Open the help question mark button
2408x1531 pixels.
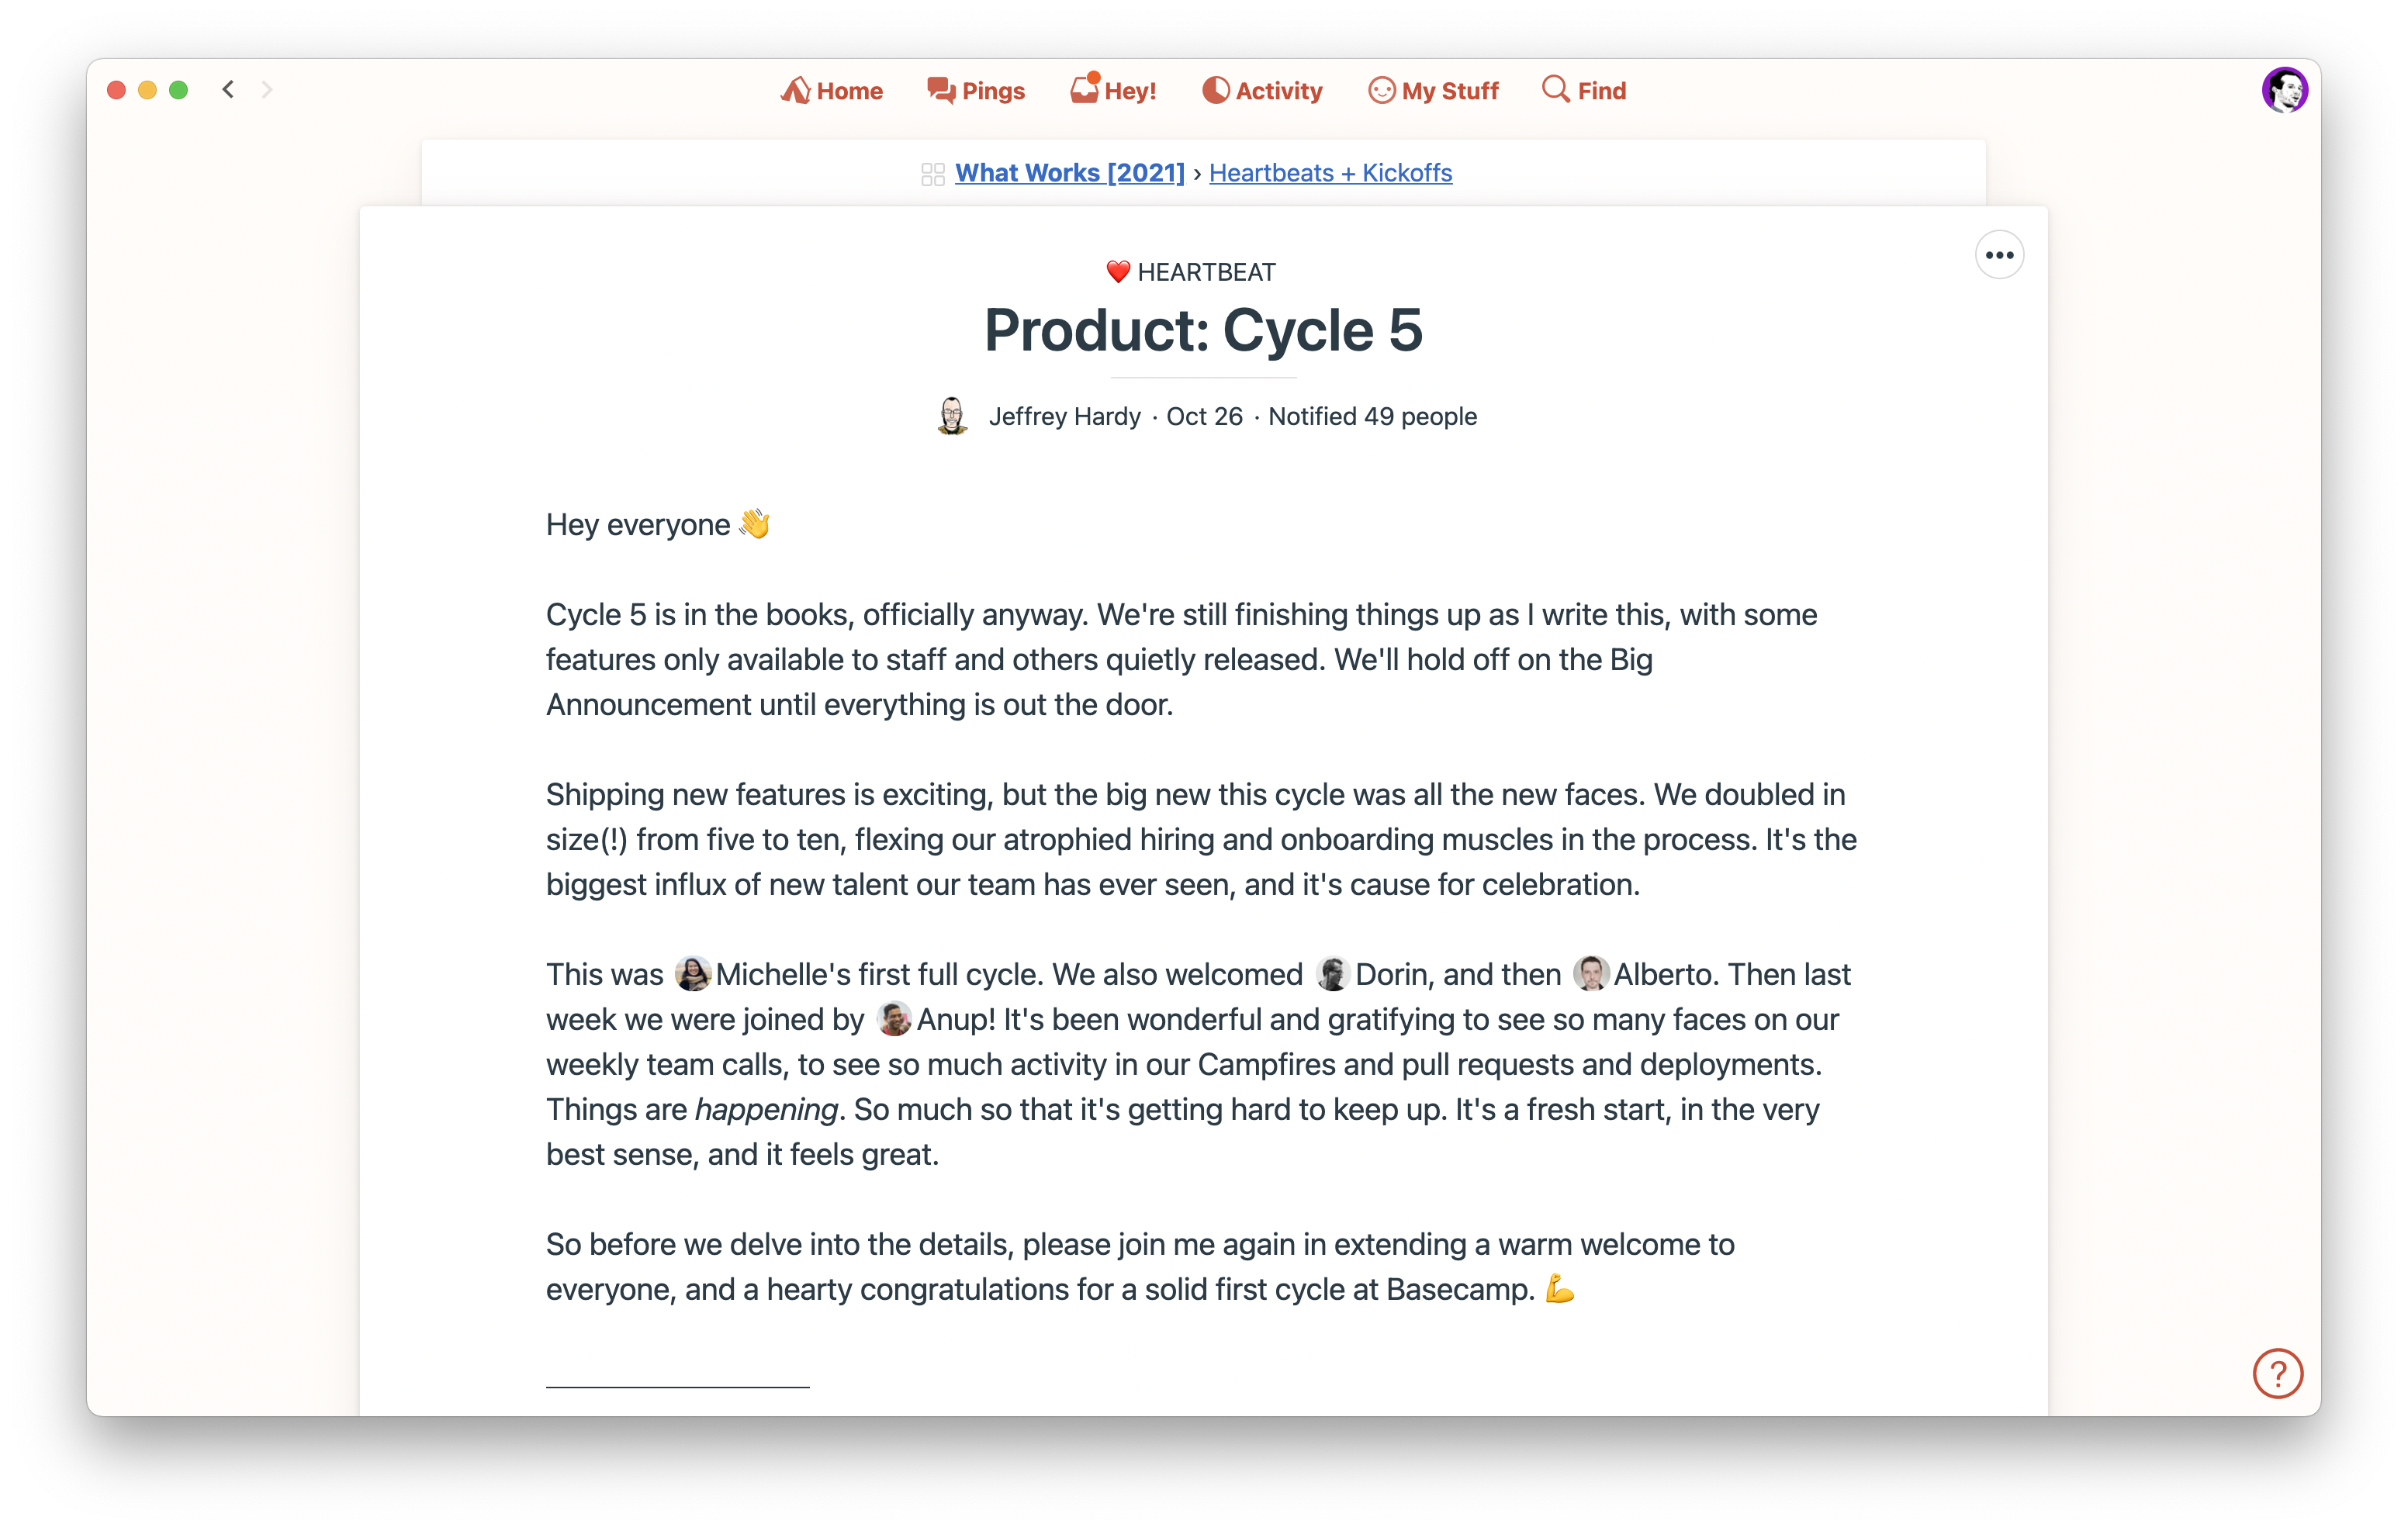pos(2277,1373)
